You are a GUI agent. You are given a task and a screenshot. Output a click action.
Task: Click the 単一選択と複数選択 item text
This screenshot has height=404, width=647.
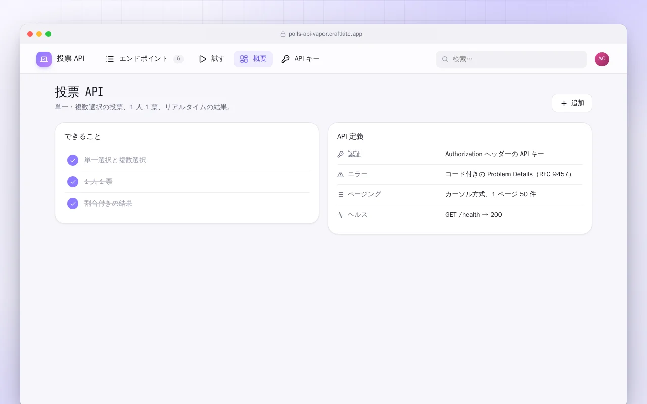115,160
